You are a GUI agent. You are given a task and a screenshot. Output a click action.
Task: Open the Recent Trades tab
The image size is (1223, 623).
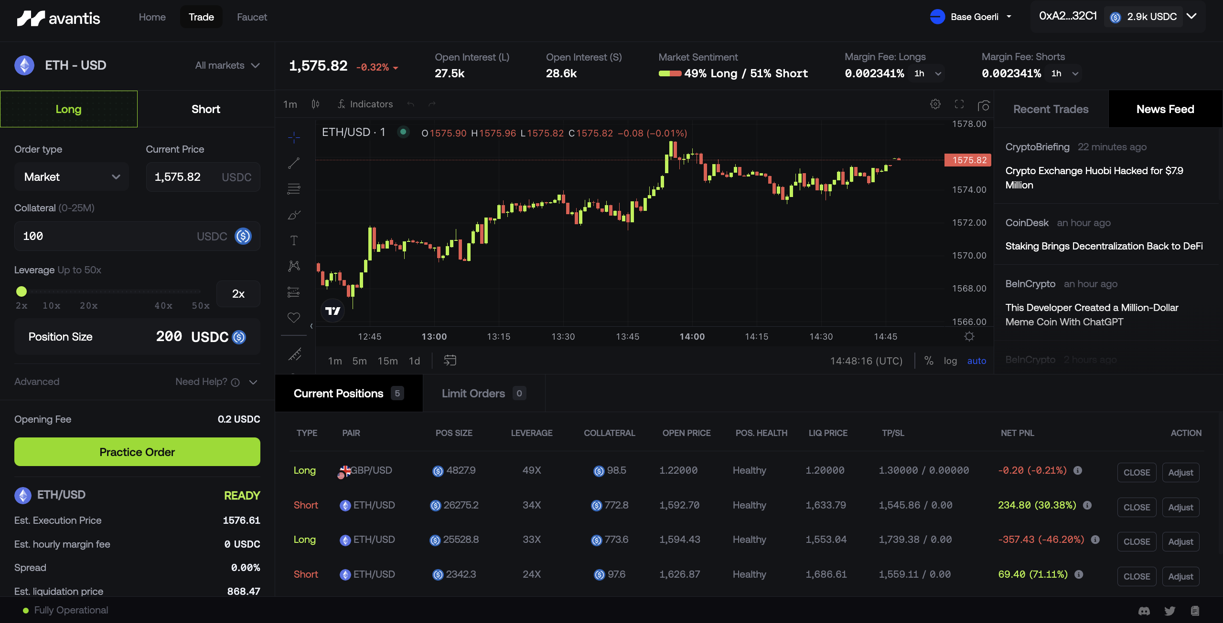pos(1051,109)
